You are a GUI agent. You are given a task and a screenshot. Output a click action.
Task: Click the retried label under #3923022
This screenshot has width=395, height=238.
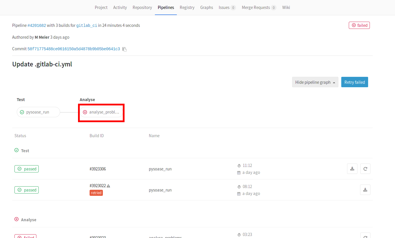[96, 193]
